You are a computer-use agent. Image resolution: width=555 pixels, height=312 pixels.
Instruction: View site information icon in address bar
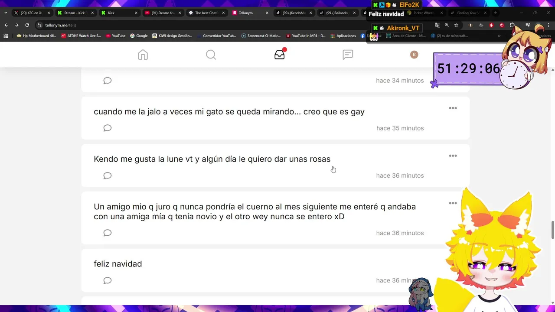pos(39,25)
